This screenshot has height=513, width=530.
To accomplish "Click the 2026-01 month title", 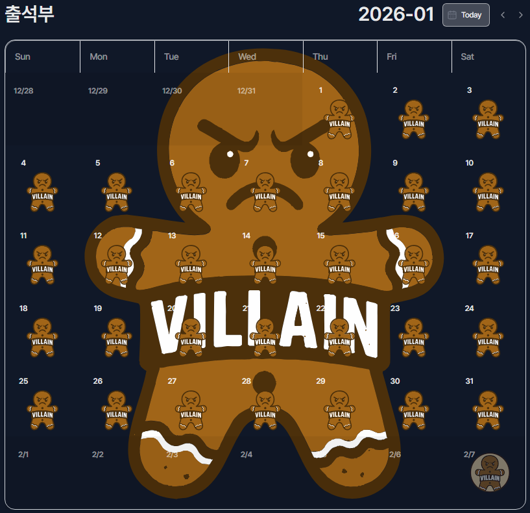I will [x=396, y=14].
